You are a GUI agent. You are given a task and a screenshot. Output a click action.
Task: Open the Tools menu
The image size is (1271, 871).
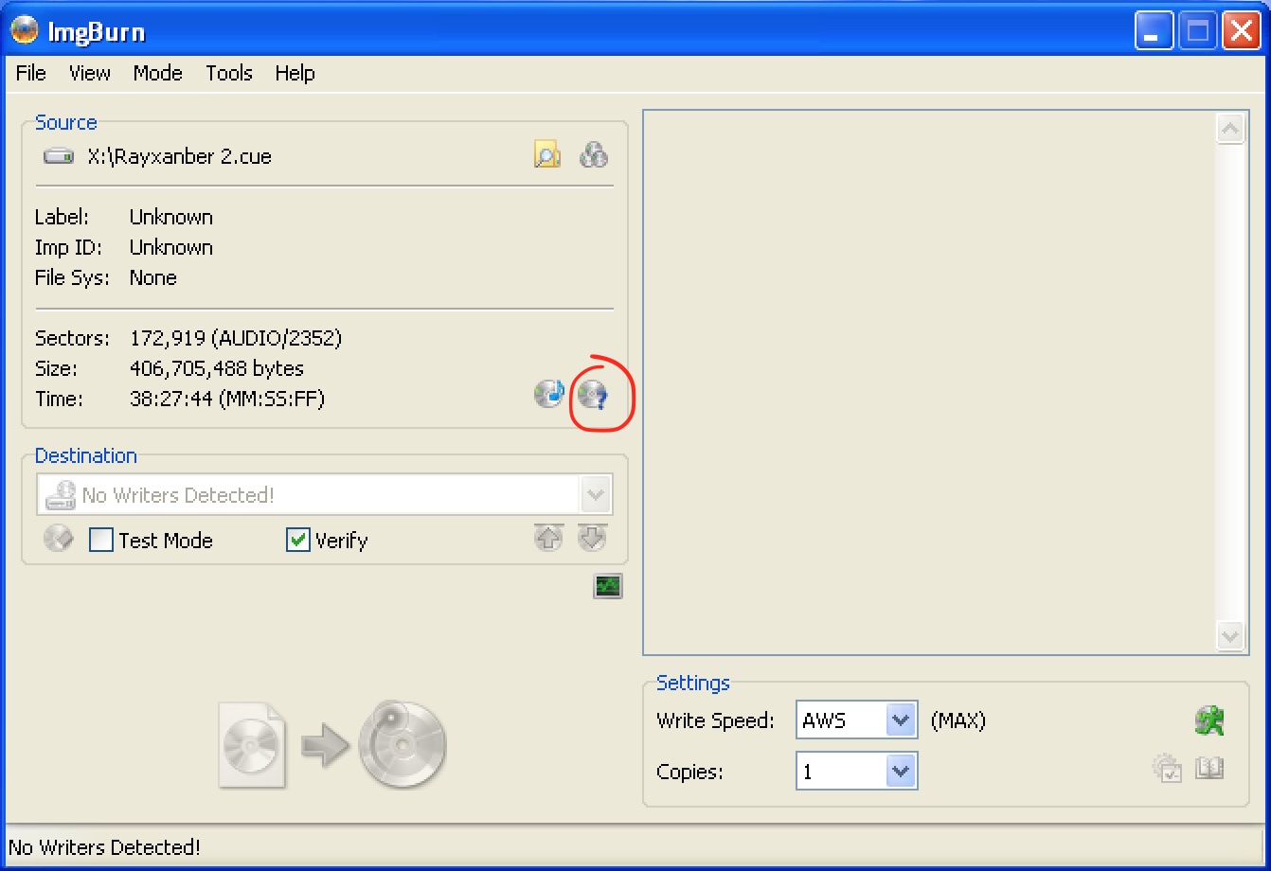(229, 73)
